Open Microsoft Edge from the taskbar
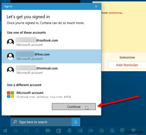Screen dimensions: 146x135 37,131
